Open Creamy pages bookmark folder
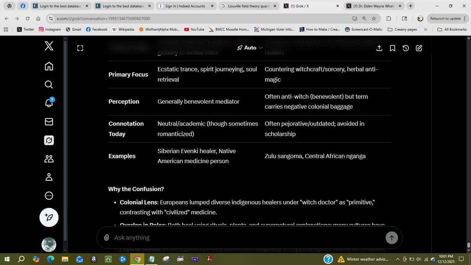 click(402, 29)
